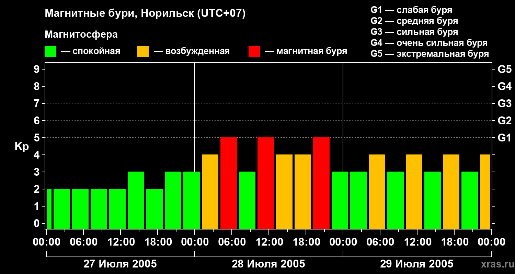The width and height of the screenshot is (515, 274).
Task: Click the '06:00' time label under 28 July
Action: pos(231,242)
